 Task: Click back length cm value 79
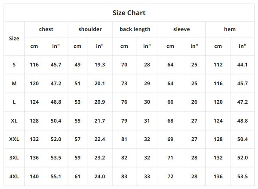tap(124, 121)
